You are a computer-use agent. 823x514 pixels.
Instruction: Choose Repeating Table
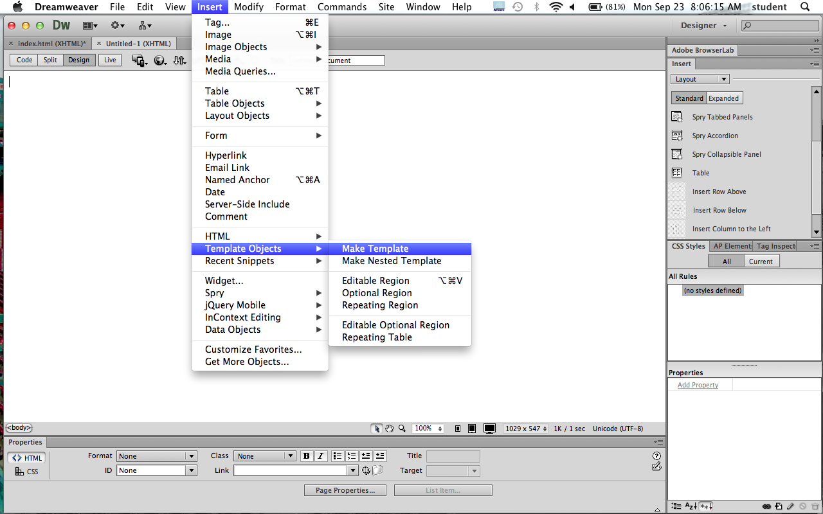(400, 337)
